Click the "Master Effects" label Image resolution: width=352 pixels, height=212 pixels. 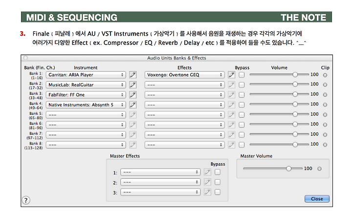pos(125,156)
